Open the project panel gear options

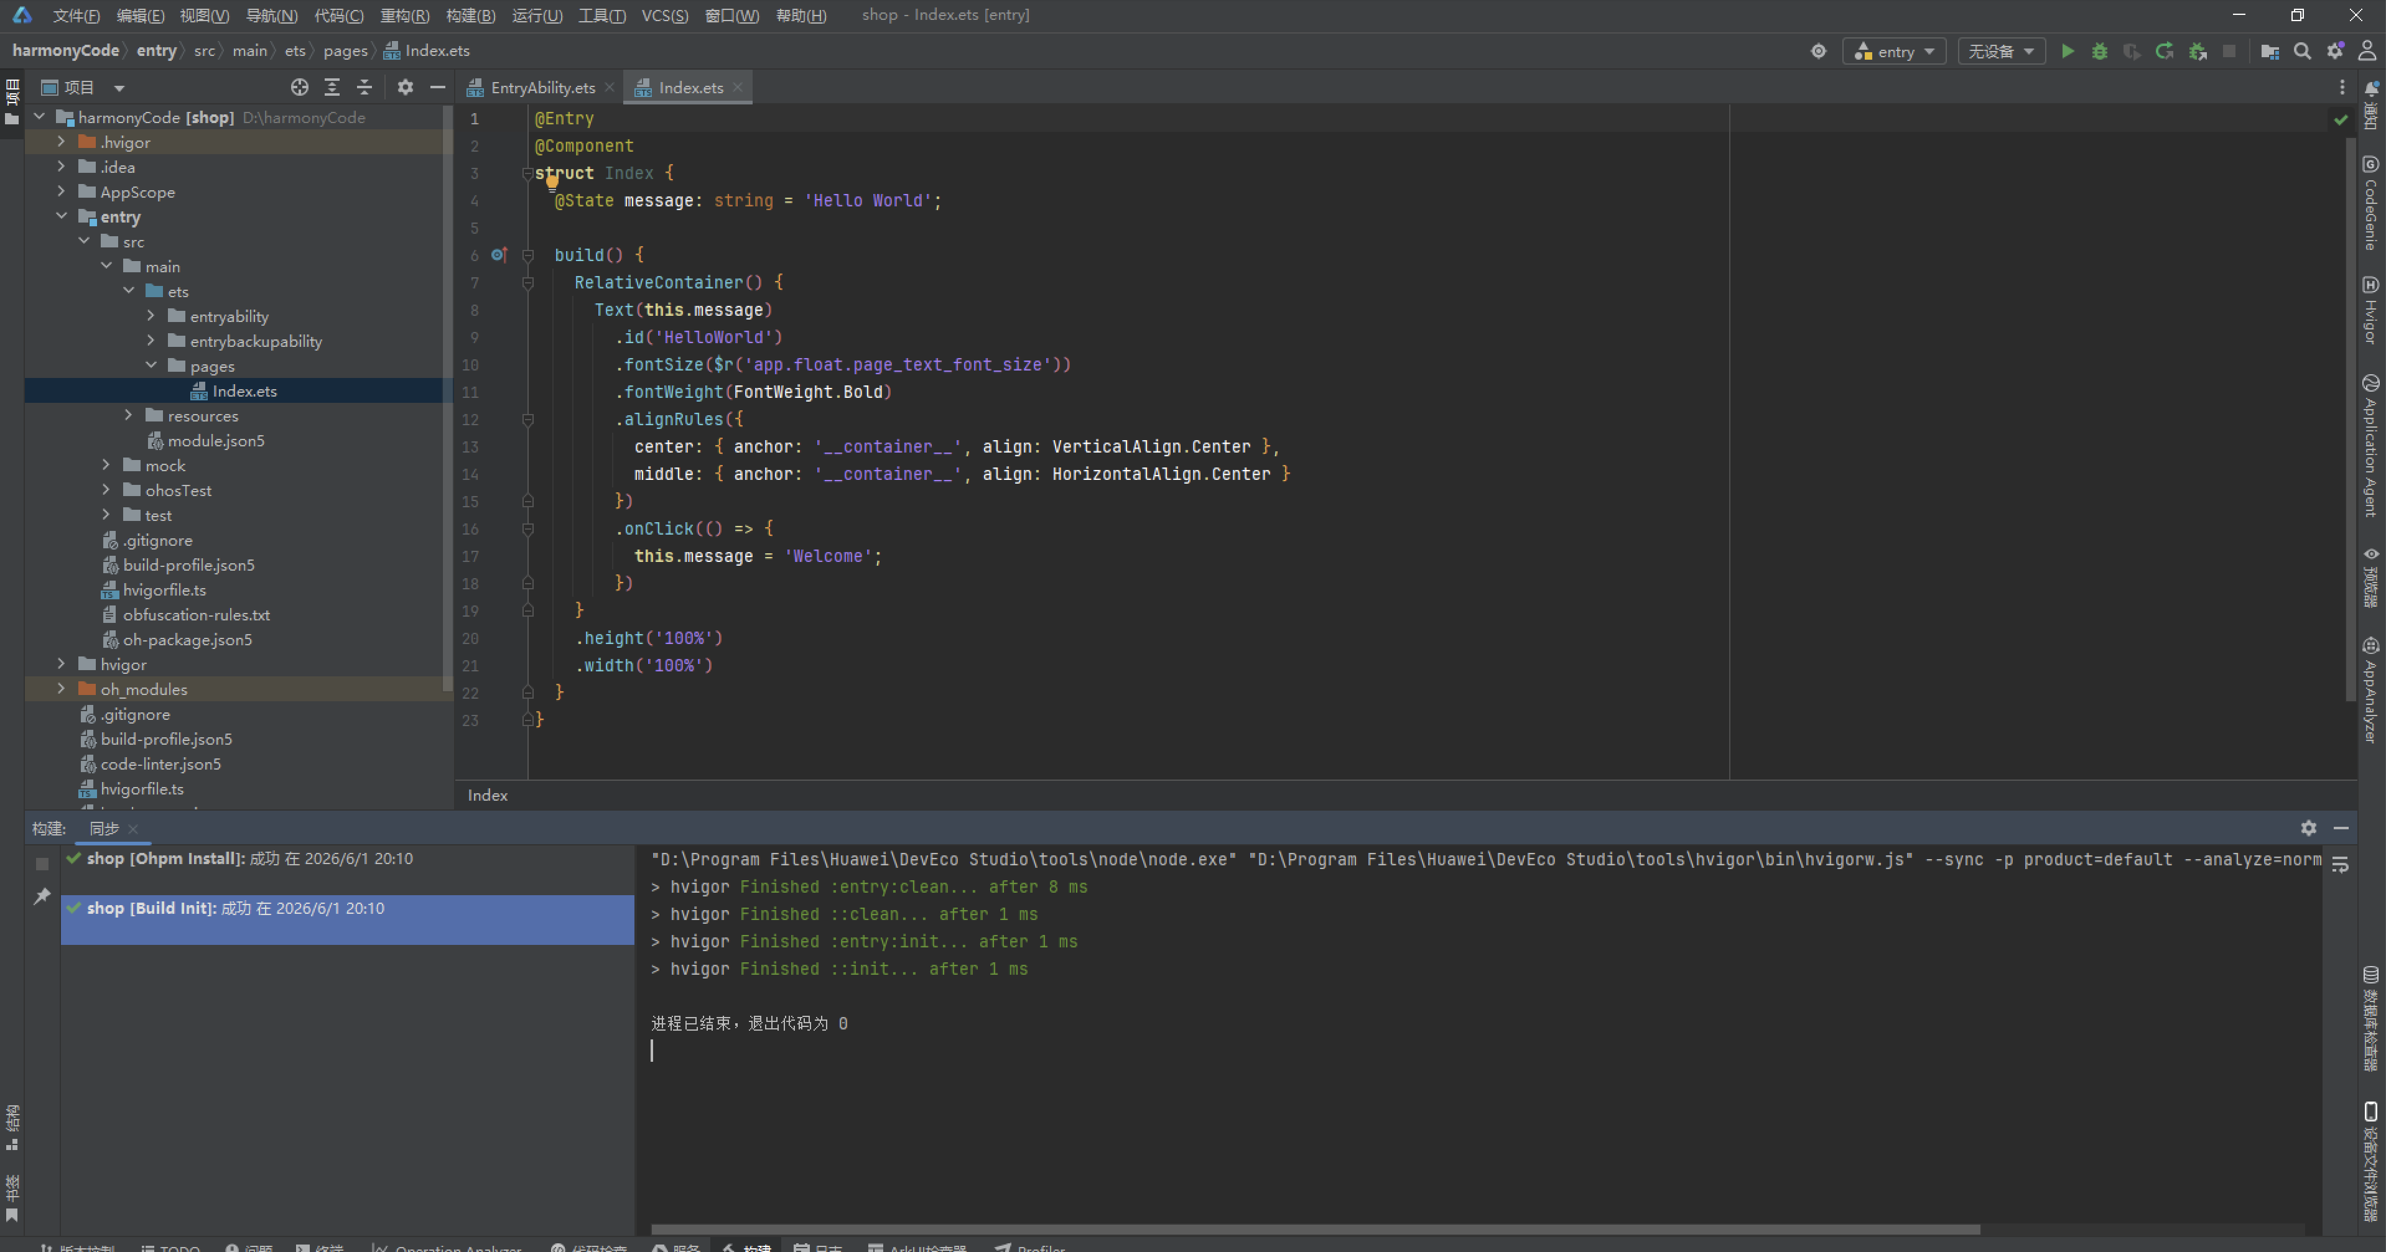405,87
